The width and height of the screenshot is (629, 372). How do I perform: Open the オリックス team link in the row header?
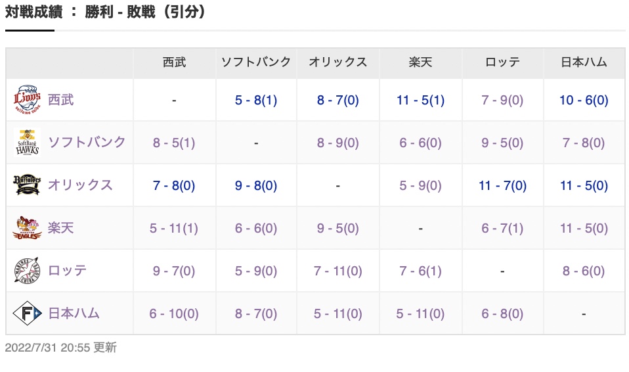[x=80, y=185]
